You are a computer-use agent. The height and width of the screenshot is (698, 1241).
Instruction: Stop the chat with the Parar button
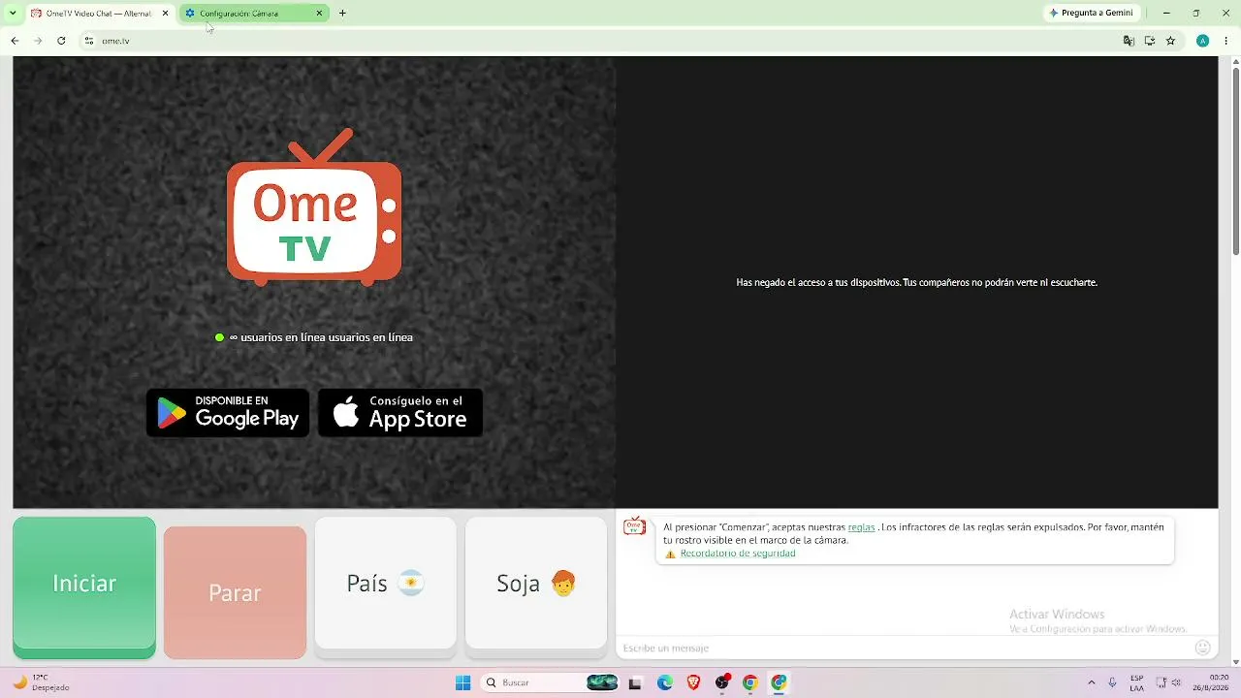coord(235,592)
